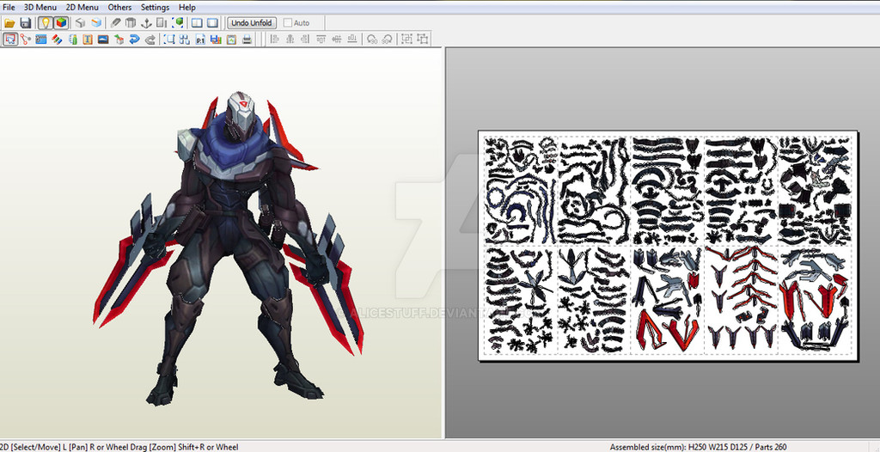Click the fit green cube to view icon
This screenshot has height=452, width=880.
point(178,23)
